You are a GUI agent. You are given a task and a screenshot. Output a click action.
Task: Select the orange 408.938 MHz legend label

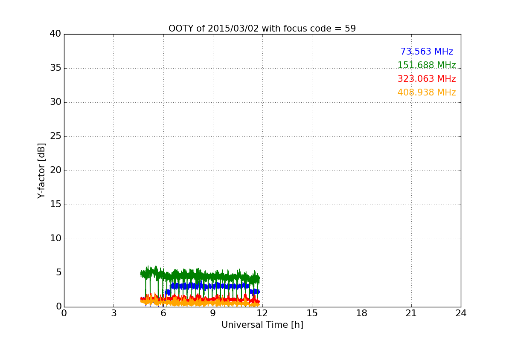coord(427,92)
